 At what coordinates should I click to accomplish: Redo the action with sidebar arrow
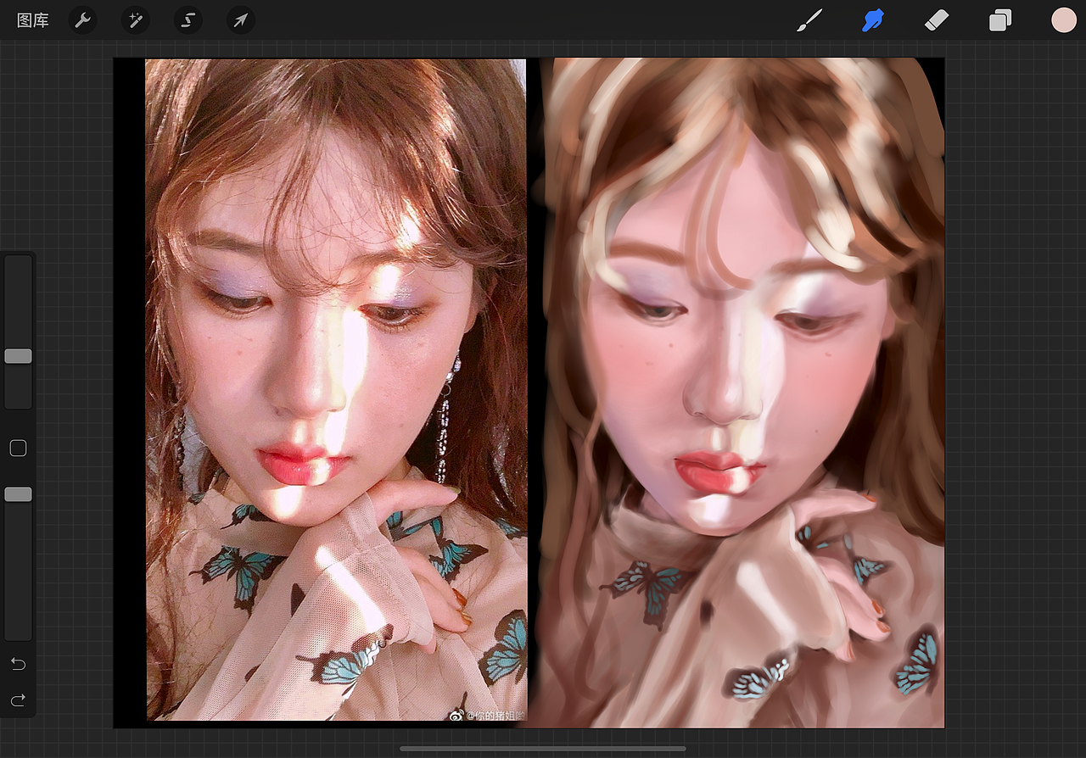tap(18, 700)
